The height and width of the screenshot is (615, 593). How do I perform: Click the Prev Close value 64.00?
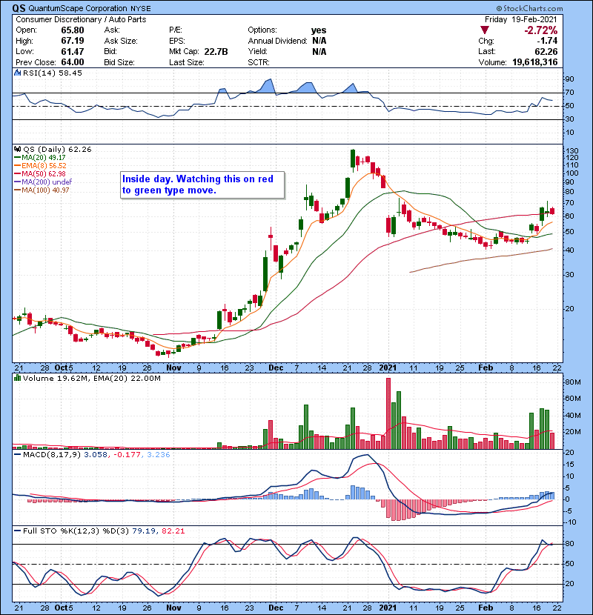pos(73,62)
